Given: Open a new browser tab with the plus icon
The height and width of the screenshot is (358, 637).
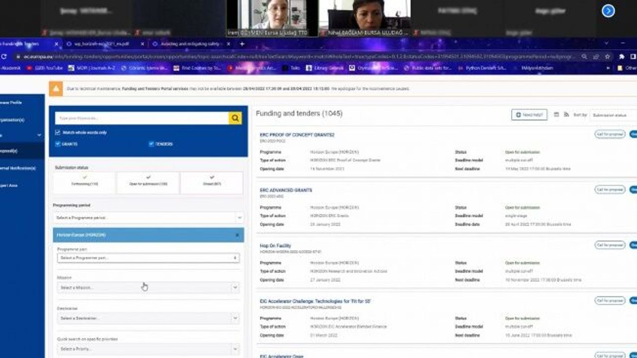Looking at the screenshot, I should [242, 44].
